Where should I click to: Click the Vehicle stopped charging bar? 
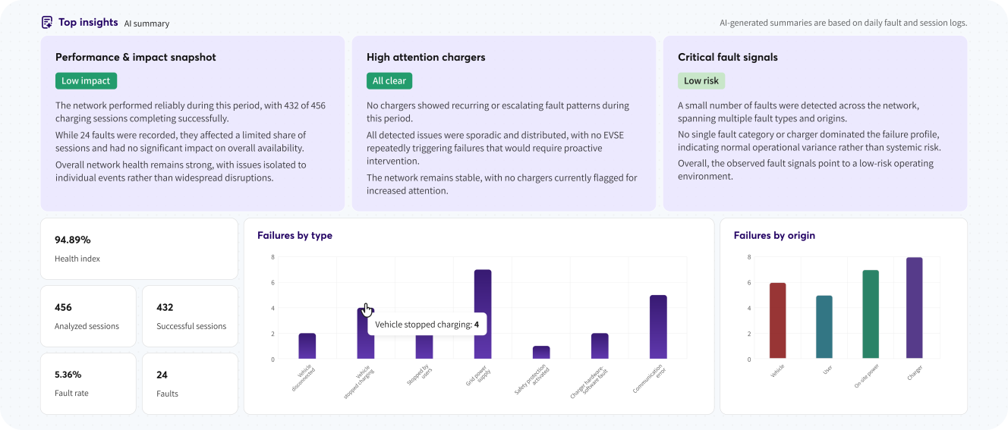click(366, 341)
